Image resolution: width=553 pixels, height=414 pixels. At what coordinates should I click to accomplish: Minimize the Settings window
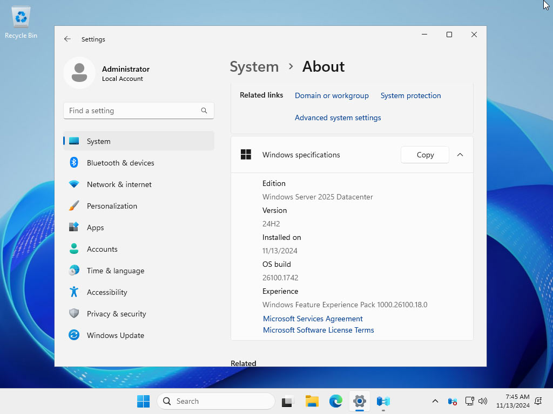click(424, 34)
